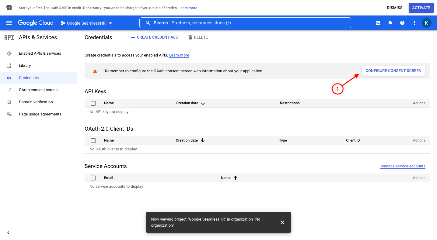Click the Library grid icon

tap(9, 66)
